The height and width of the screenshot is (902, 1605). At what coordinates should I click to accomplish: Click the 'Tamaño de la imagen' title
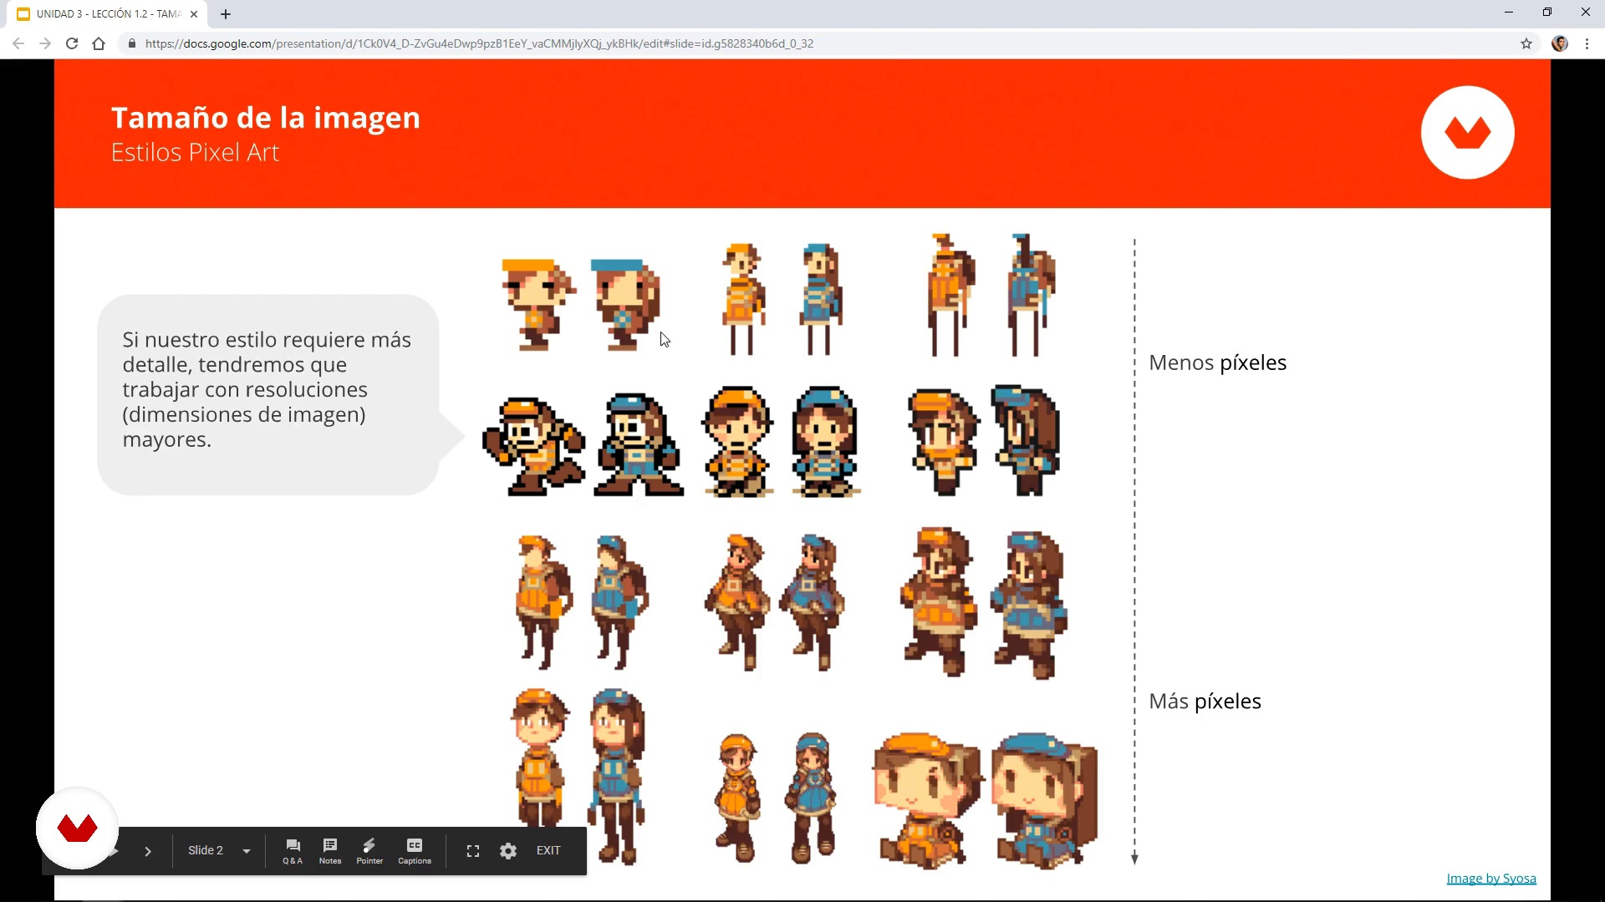pos(266,118)
